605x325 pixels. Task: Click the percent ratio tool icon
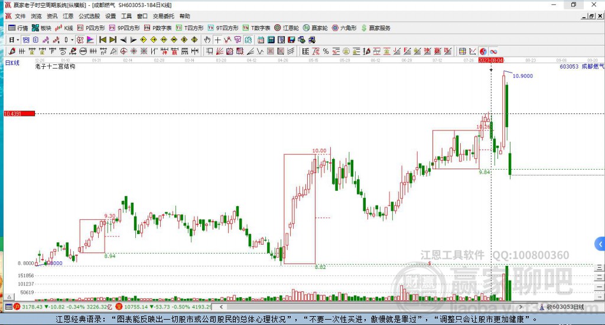(x=326, y=51)
